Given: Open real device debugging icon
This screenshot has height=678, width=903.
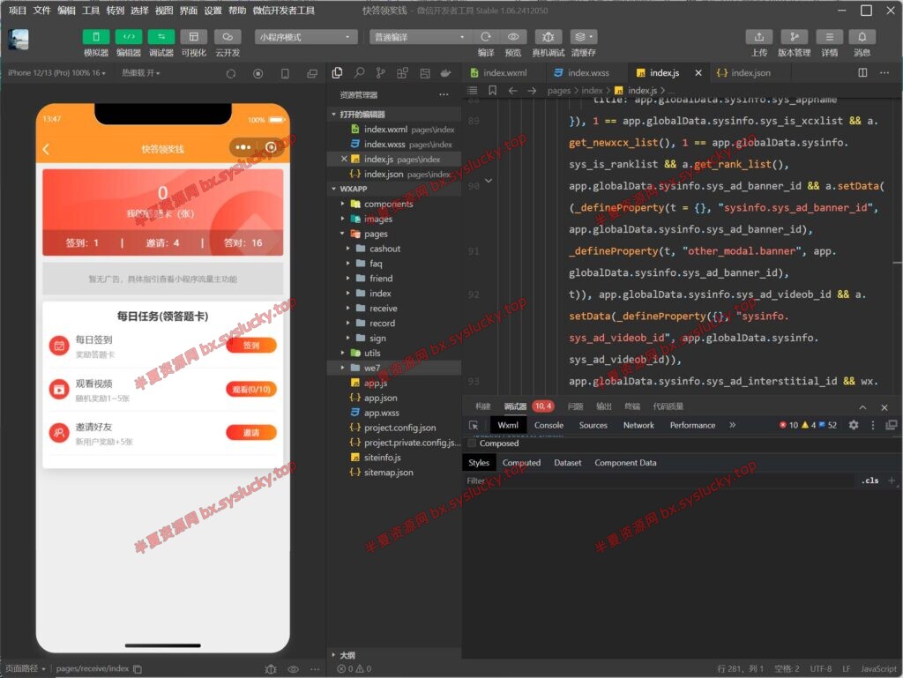Looking at the screenshot, I should coord(549,37).
